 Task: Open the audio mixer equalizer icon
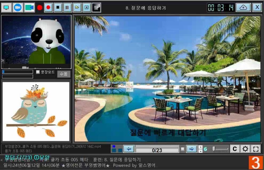click(x=96, y=7)
